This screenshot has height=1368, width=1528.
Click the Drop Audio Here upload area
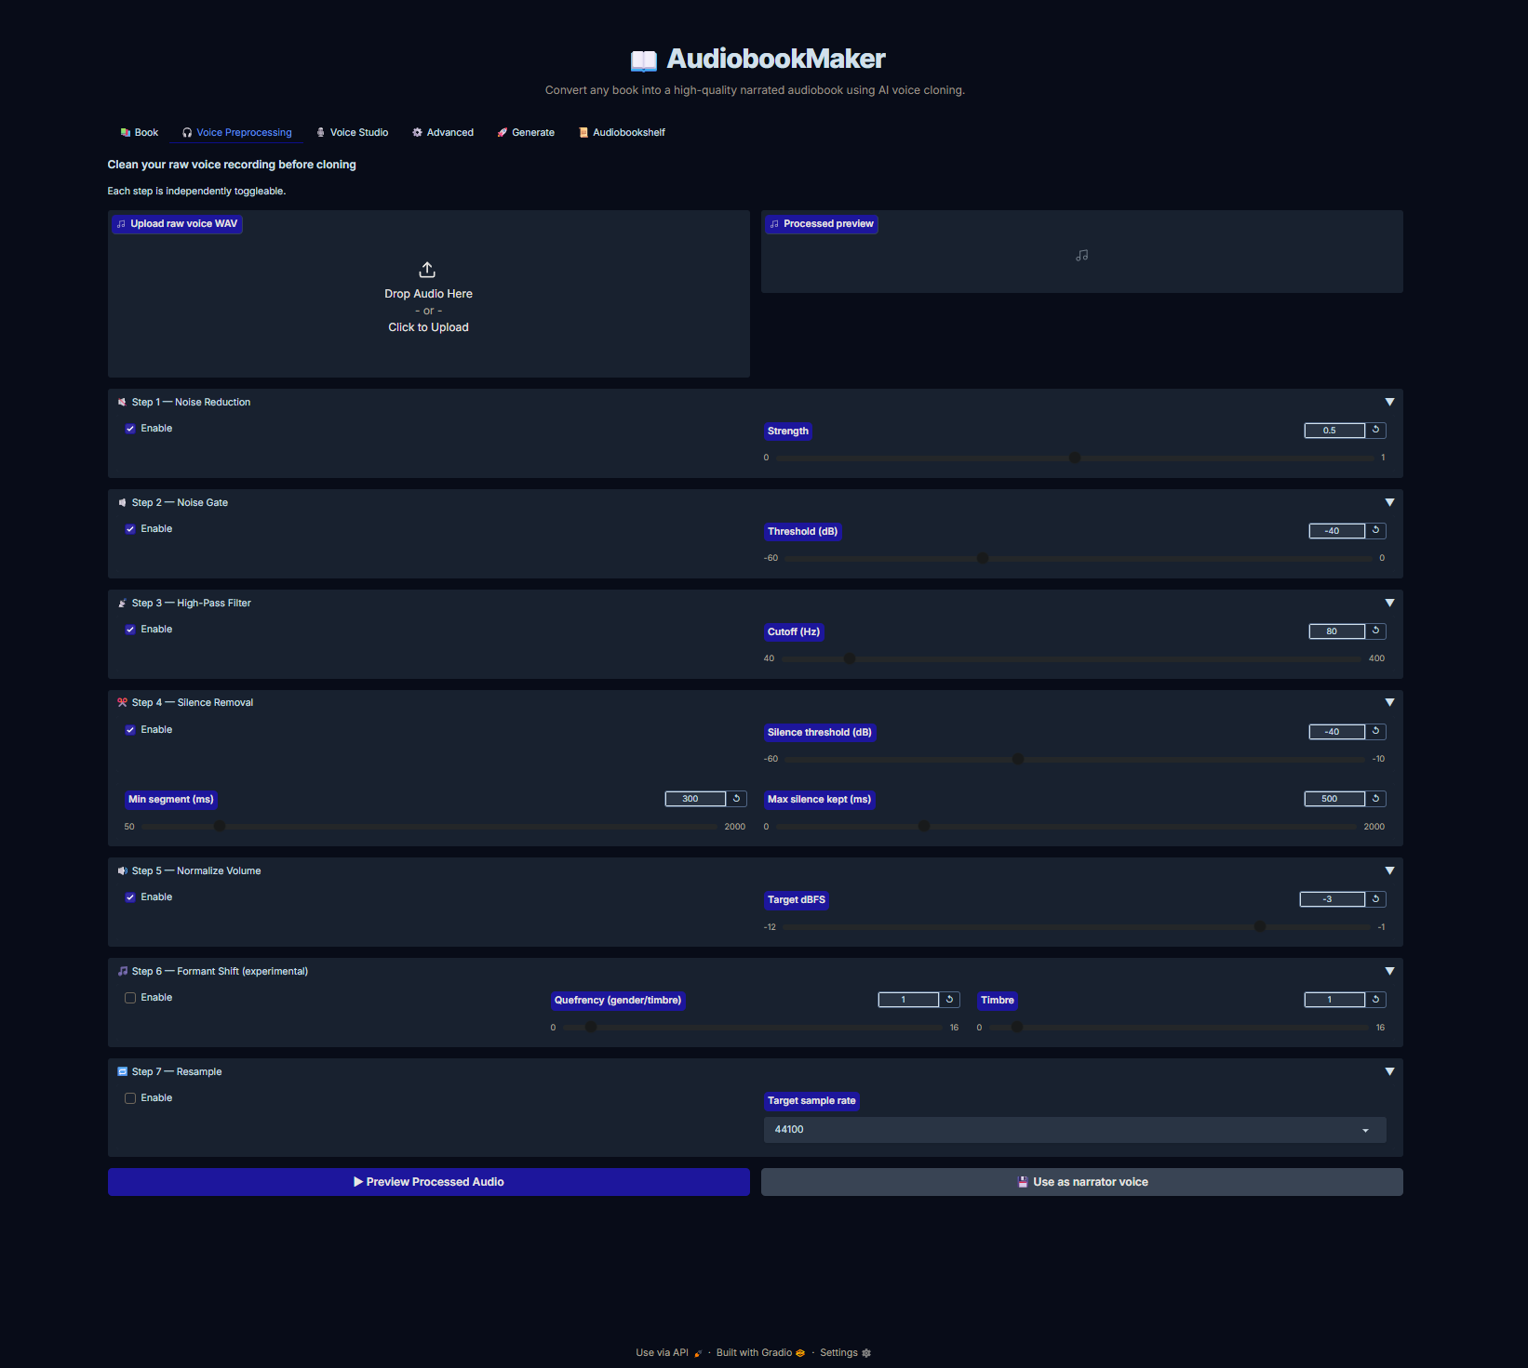click(x=429, y=294)
